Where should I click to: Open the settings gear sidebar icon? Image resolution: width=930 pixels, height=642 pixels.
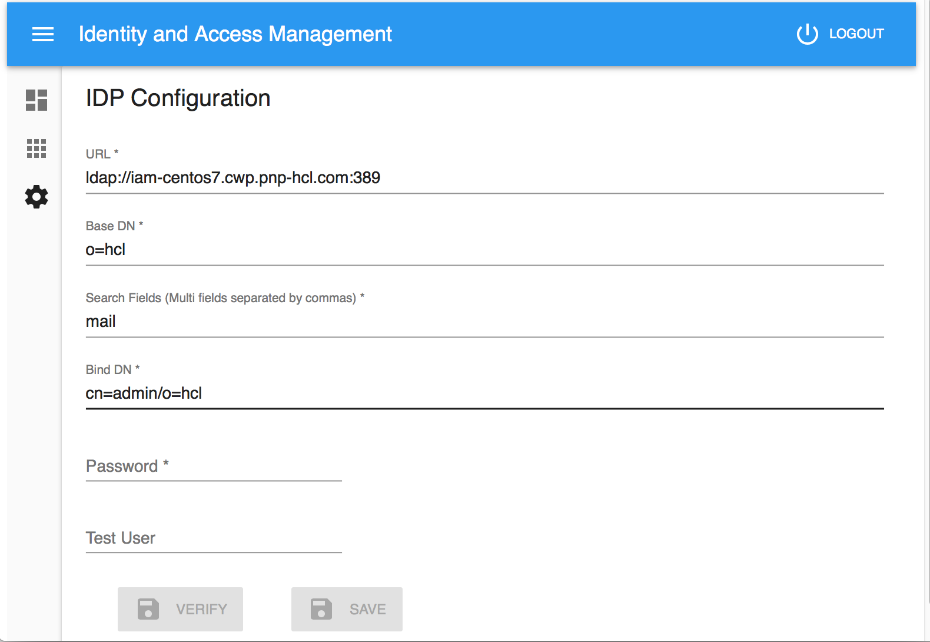pyautogui.click(x=36, y=197)
